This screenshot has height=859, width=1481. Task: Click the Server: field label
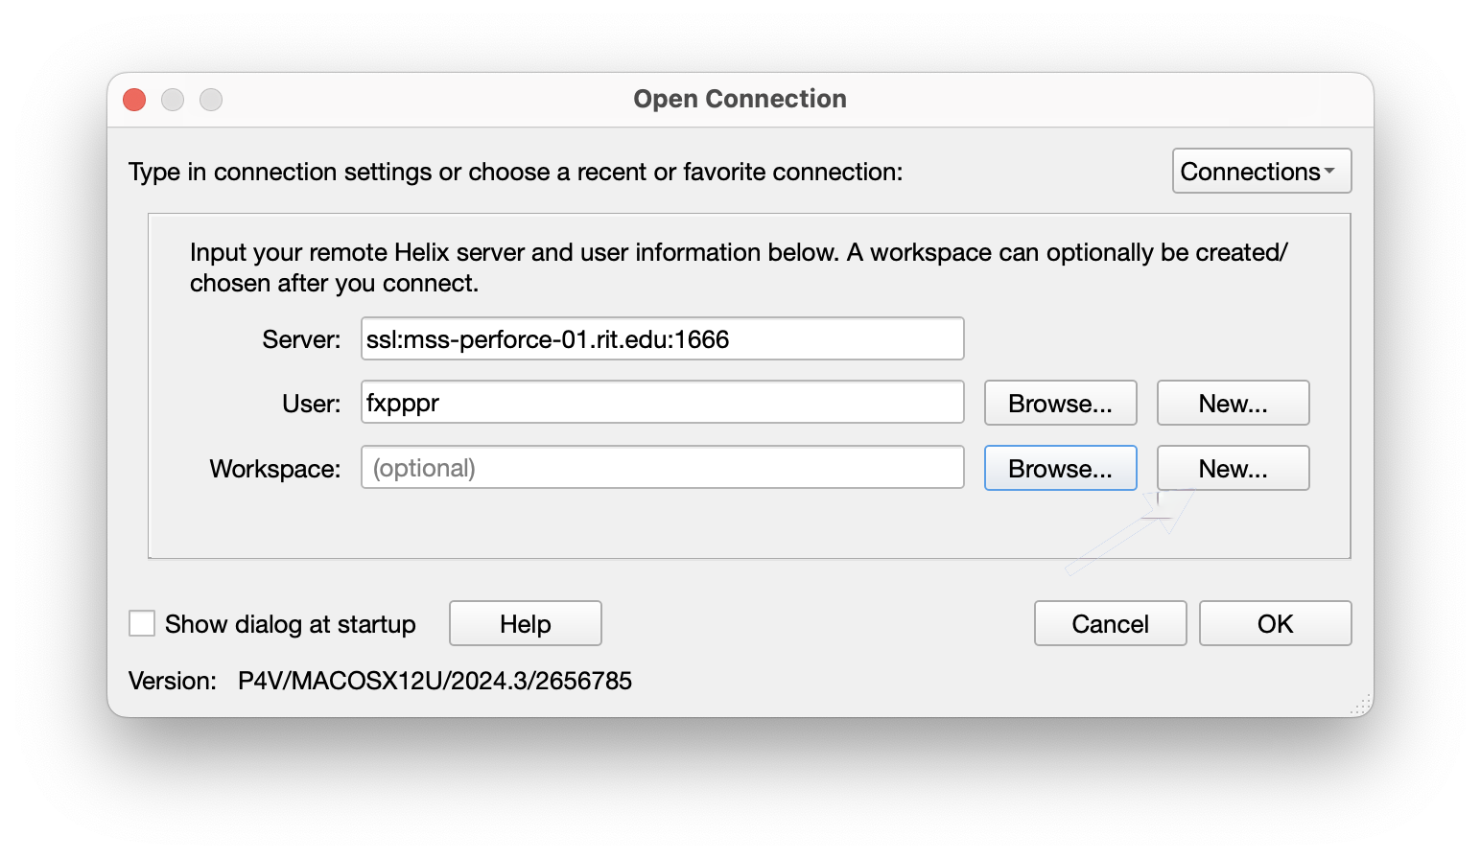(x=301, y=340)
